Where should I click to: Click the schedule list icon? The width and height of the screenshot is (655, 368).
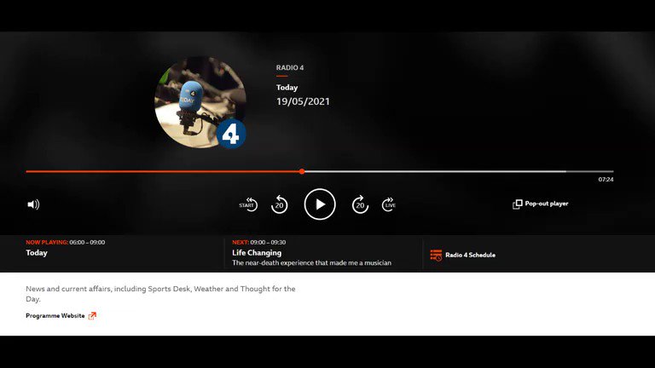point(436,255)
